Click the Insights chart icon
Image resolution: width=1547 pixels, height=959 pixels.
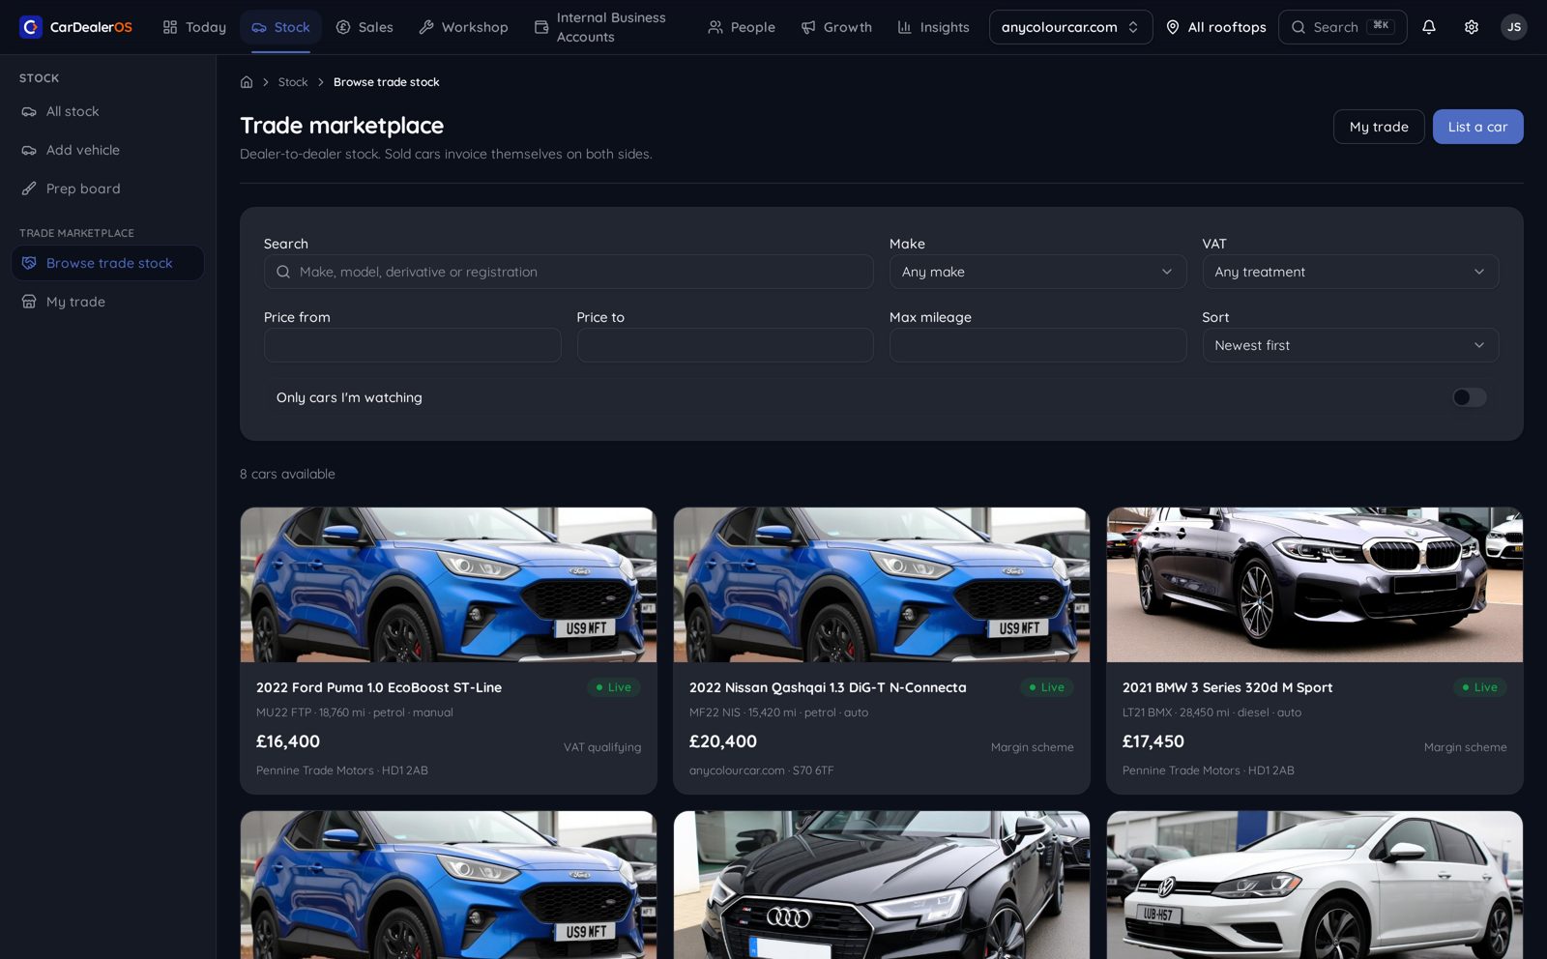905,27
